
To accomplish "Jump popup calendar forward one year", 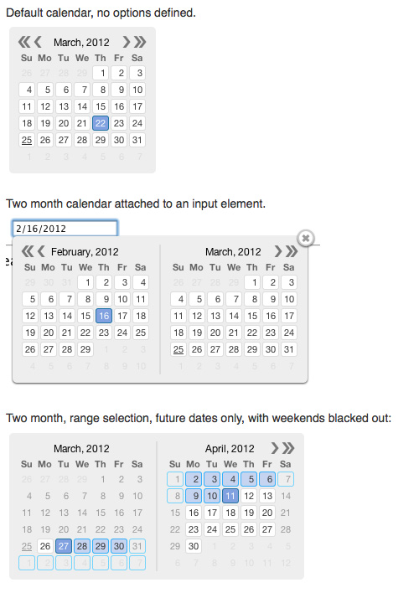I will (292, 251).
